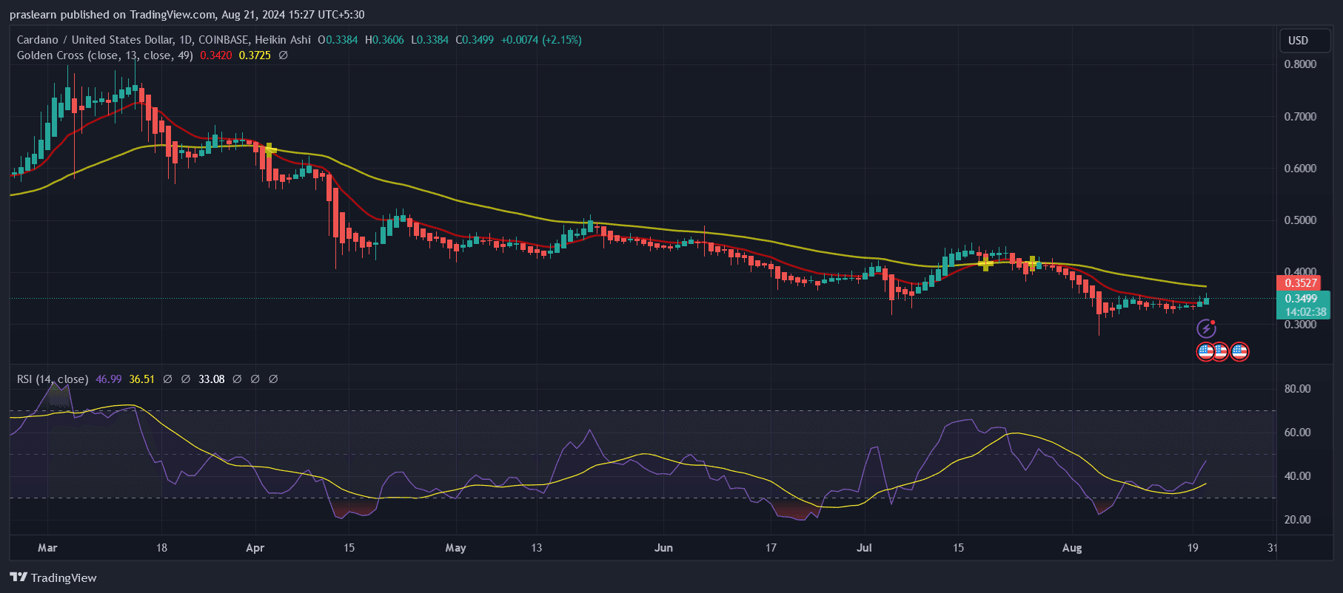Click the Cardano / United States Dollar title
Image resolution: width=1343 pixels, height=593 pixels.
click(95, 40)
